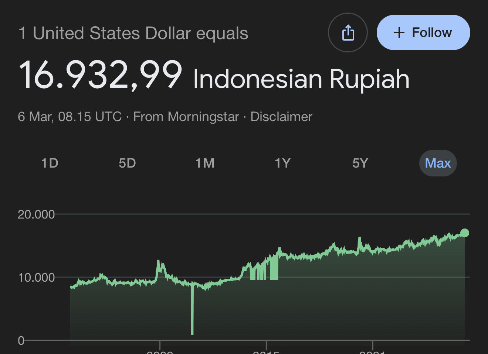Click the 20.000 y-axis label

[x=36, y=214]
